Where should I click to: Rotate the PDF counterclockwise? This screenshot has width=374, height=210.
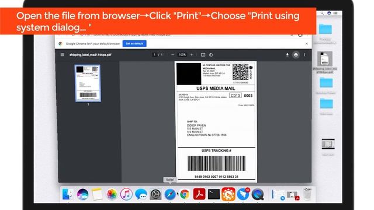(211, 55)
